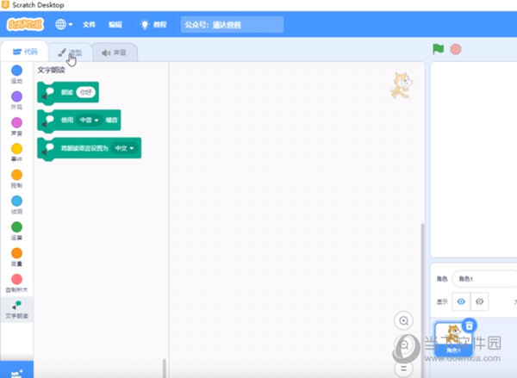Viewport: 517px width, 378px height.
Task: Click the set language block speaker icon
Action: (x=48, y=149)
